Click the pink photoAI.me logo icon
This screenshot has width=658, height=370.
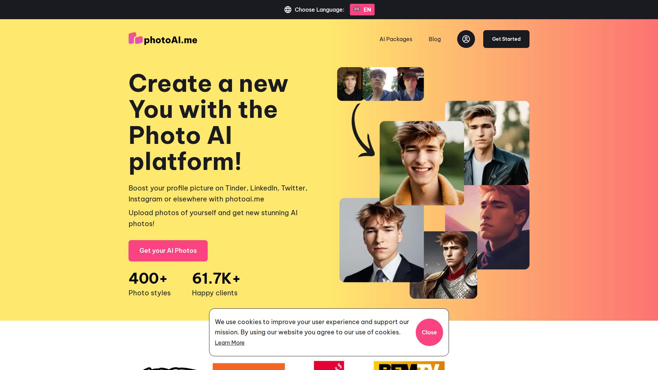136,38
